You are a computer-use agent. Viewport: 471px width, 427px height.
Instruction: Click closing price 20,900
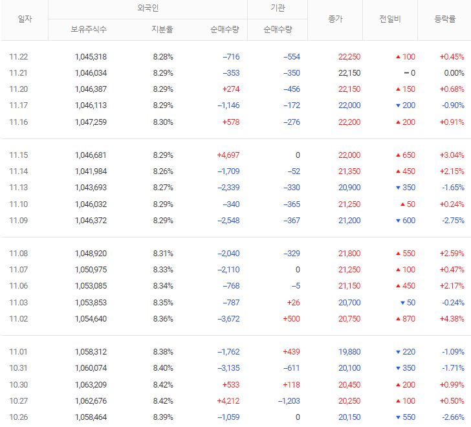coord(349,188)
